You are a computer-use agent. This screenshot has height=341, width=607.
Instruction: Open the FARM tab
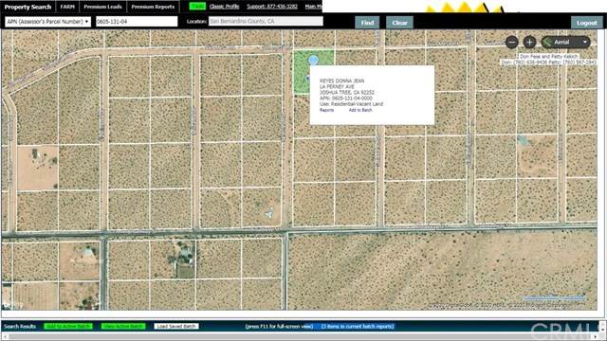pyautogui.click(x=67, y=7)
